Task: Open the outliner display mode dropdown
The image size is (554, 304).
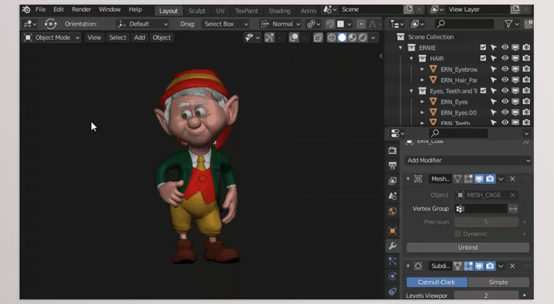Action: [417, 24]
